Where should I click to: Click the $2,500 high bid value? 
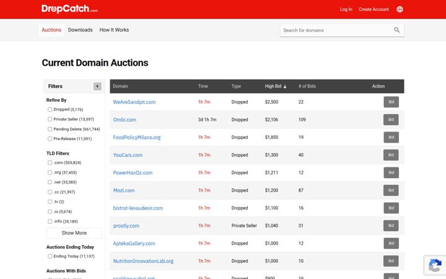[x=271, y=102]
